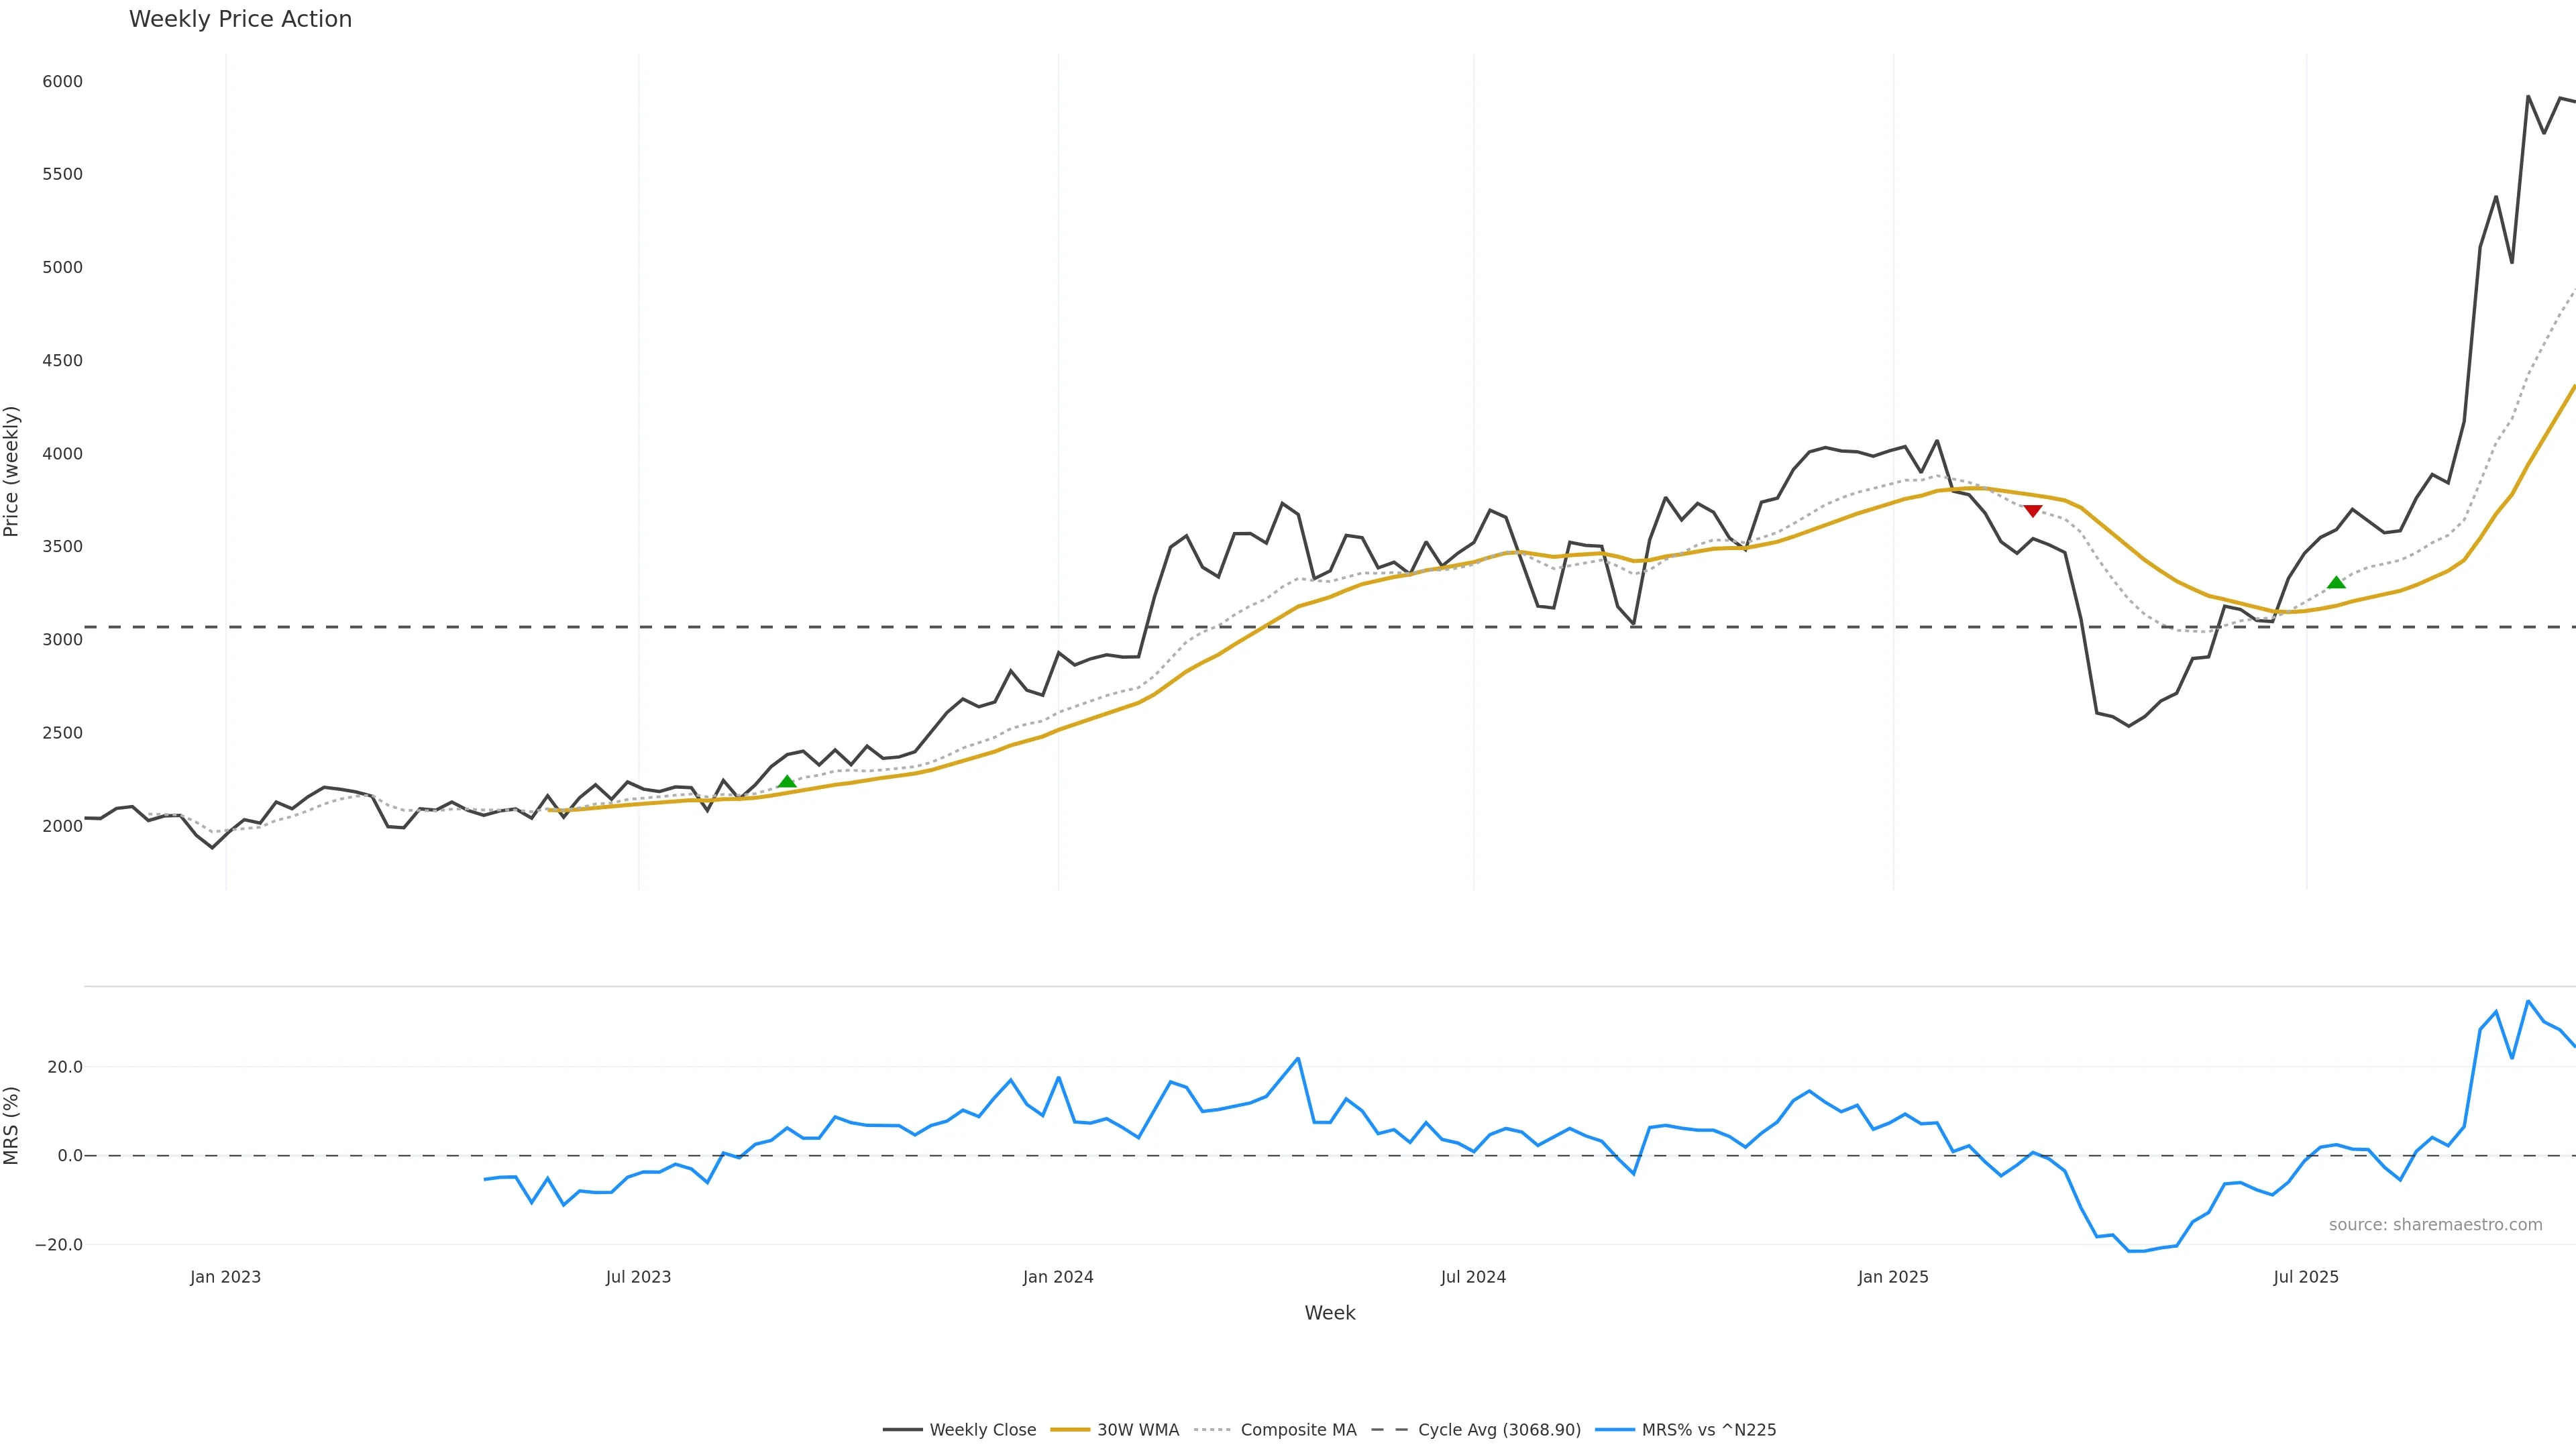The width and height of the screenshot is (2576, 1449).
Task: Click the dashed Cycle Avg legend line sample
Action: pyautogui.click(x=1389, y=1430)
